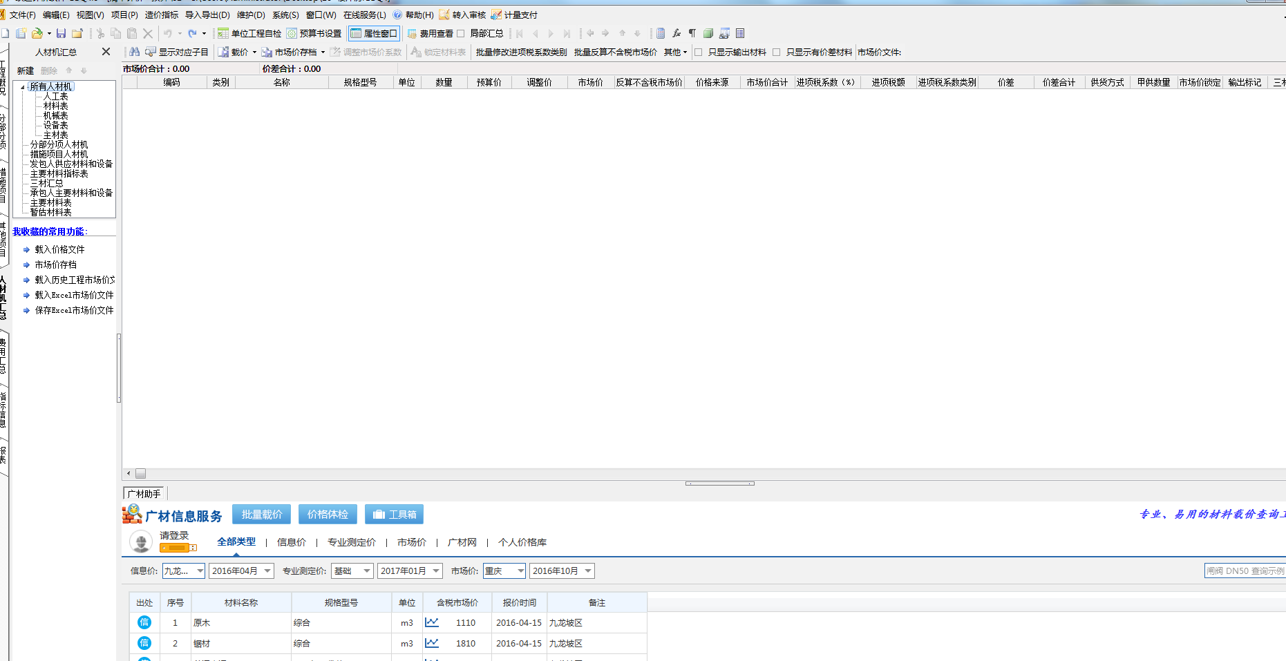
Task: Toggle the 属性窗口 property window
Action: click(x=374, y=33)
